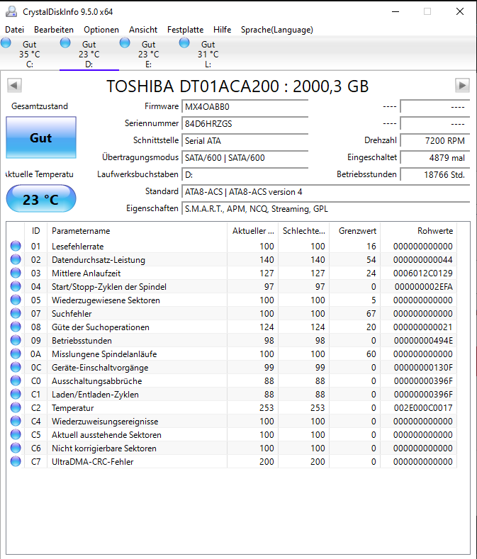Click status circle of Wiederzugewiesene Sektoren row
This screenshot has height=559, width=477.
click(x=16, y=300)
